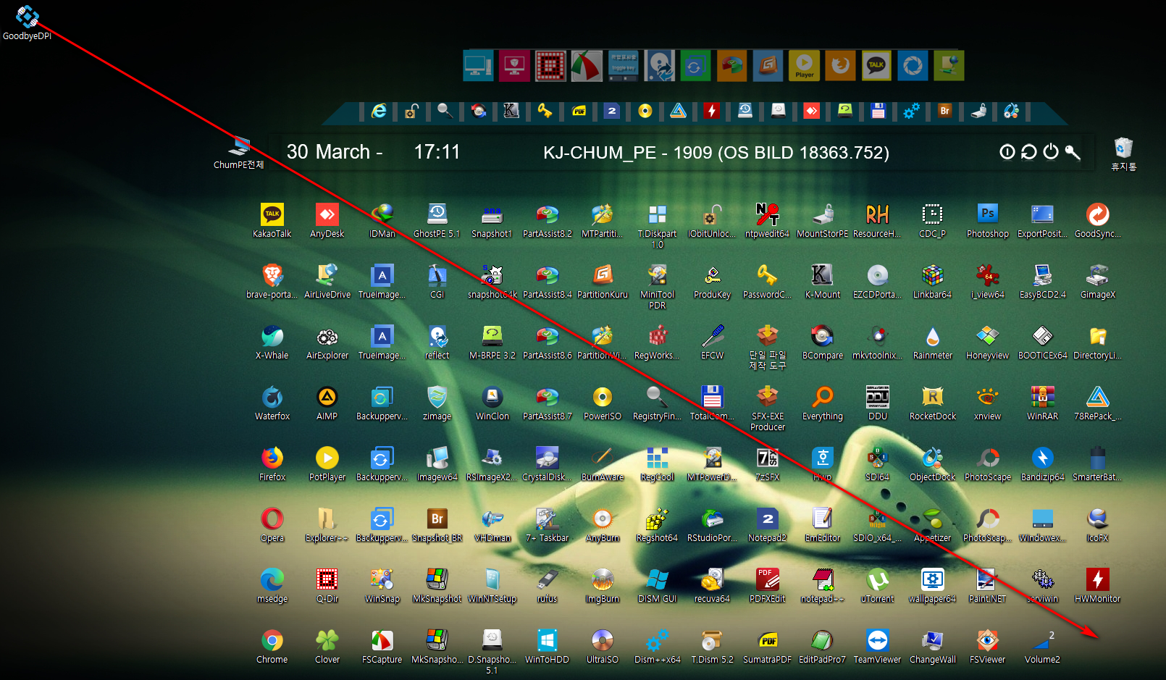Viewport: 1166px width, 680px height.
Task: Click floppy disk icon in lower dock
Action: [878, 111]
